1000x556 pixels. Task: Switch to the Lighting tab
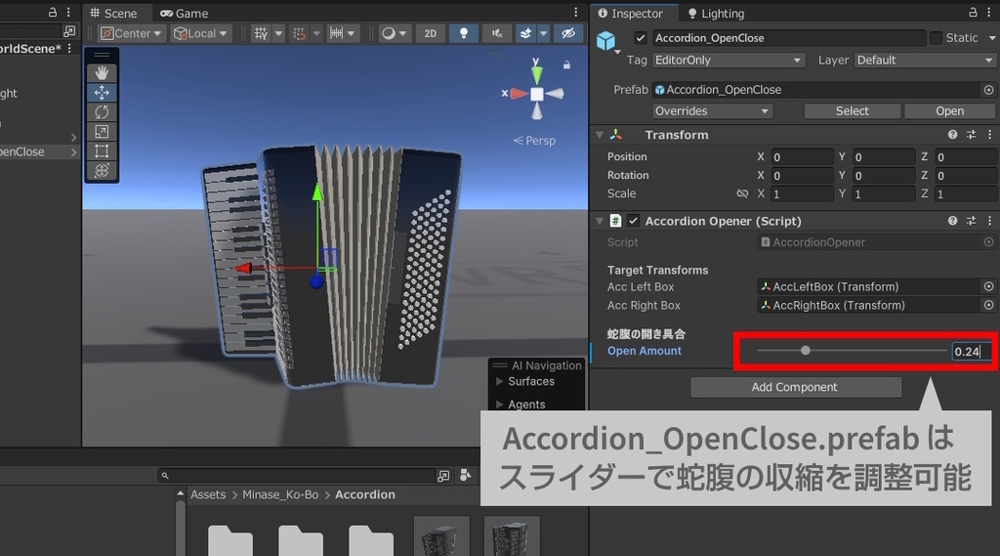[x=716, y=13]
